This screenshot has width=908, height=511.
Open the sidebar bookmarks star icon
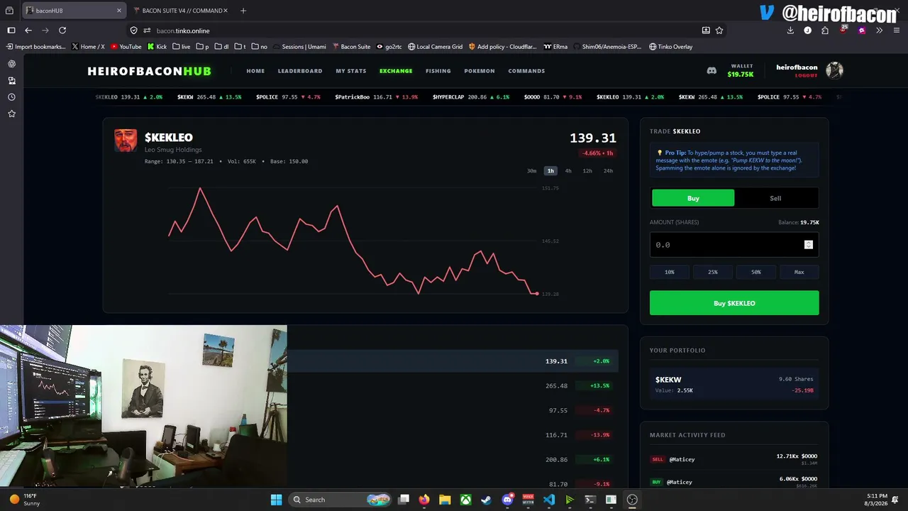click(11, 114)
